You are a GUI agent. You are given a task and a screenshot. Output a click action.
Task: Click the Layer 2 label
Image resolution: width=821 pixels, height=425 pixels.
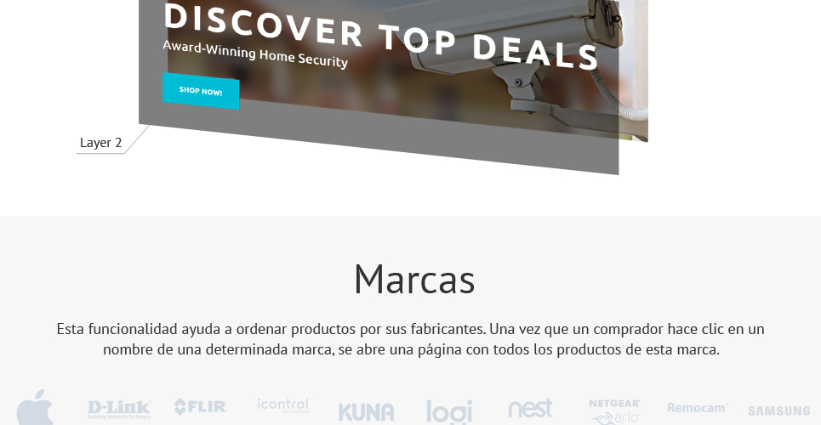(100, 142)
